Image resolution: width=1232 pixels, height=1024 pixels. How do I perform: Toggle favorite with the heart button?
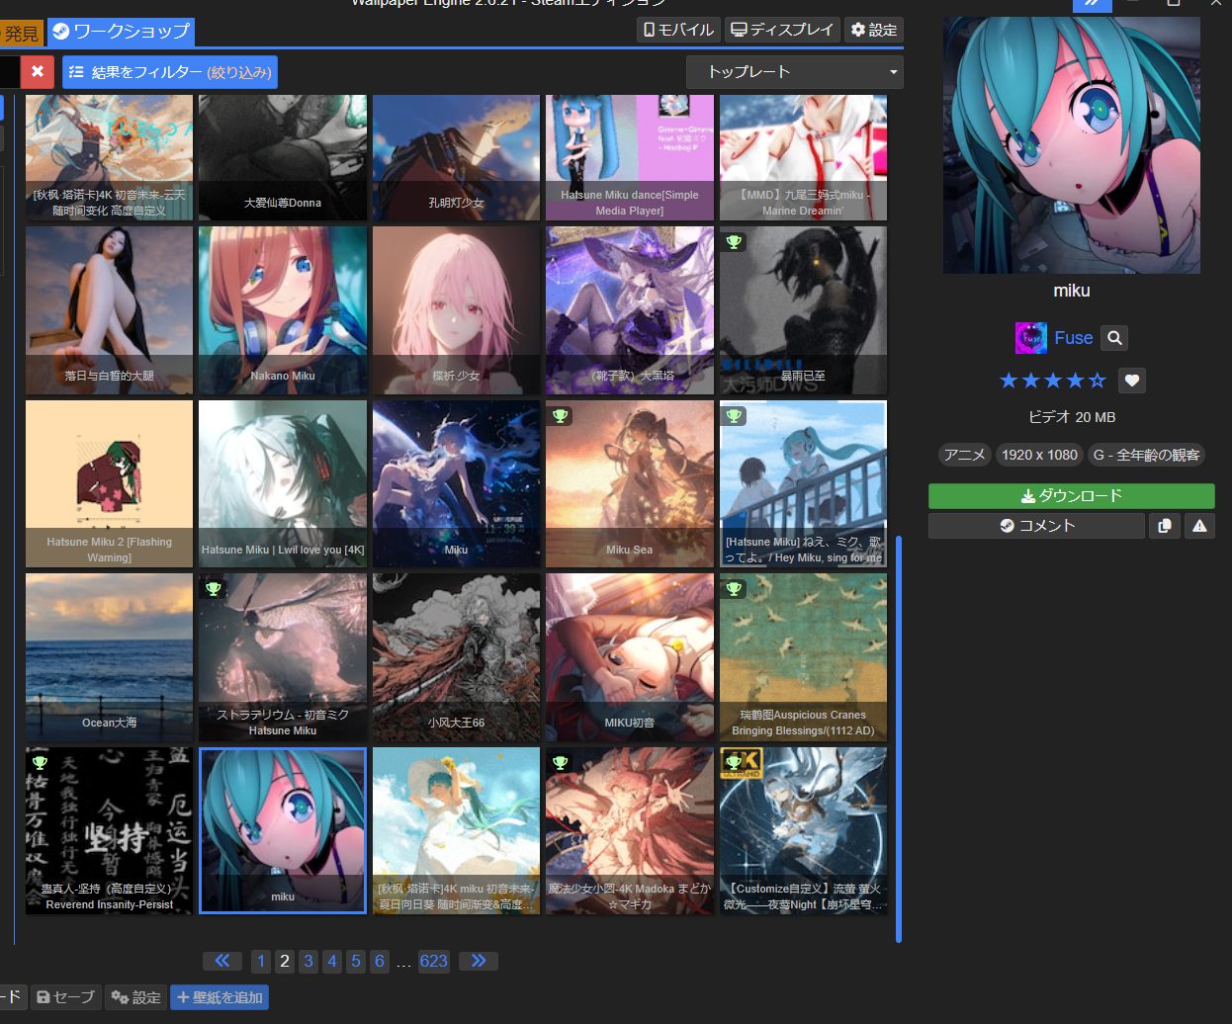pyautogui.click(x=1132, y=381)
